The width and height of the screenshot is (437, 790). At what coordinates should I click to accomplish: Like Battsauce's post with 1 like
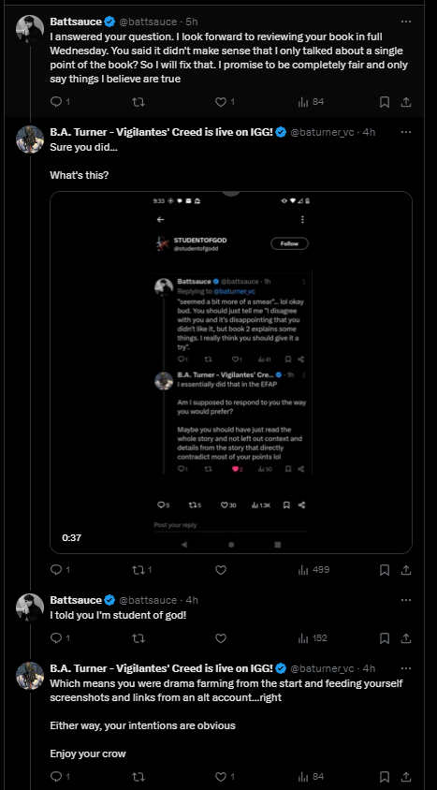pyautogui.click(x=225, y=102)
